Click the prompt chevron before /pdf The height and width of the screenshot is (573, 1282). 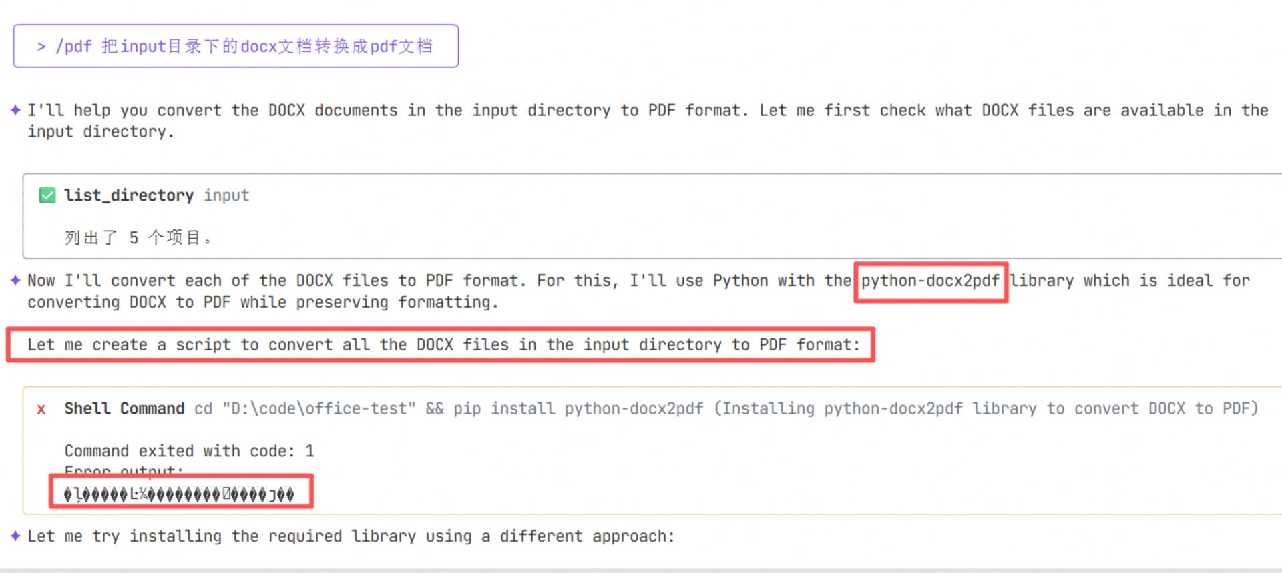coord(41,47)
